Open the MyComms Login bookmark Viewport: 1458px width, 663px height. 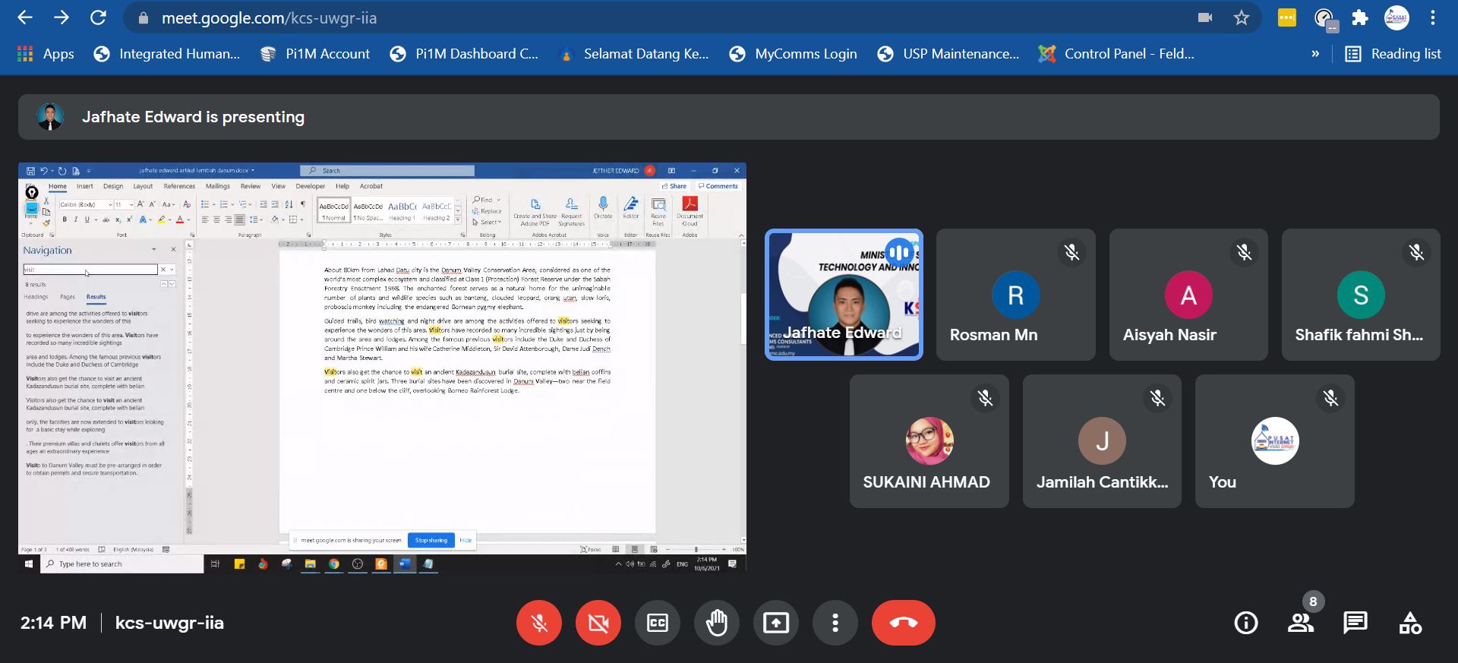(794, 54)
